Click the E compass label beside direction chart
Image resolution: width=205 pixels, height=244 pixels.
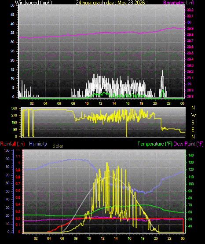click(x=193, y=129)
